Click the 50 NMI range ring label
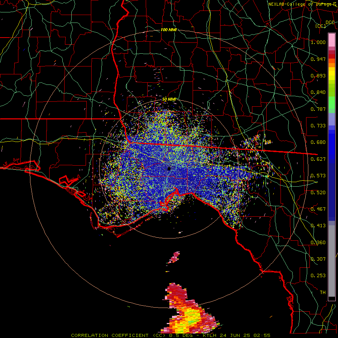338x338 pixels. pos(169,100)
